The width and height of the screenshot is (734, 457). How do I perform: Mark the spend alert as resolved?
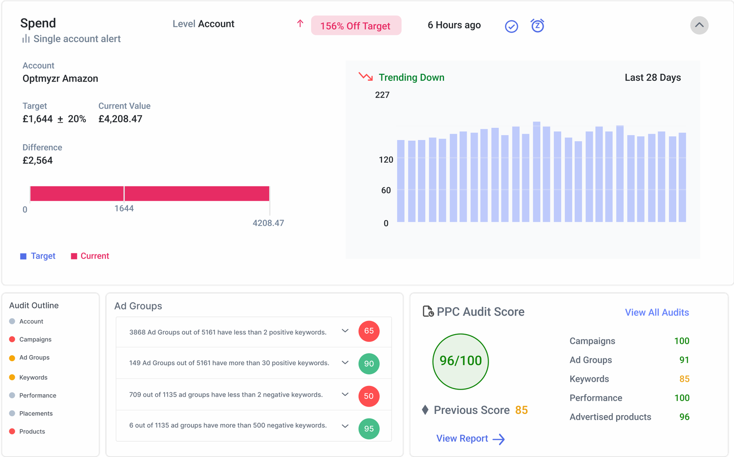point(511,27)
